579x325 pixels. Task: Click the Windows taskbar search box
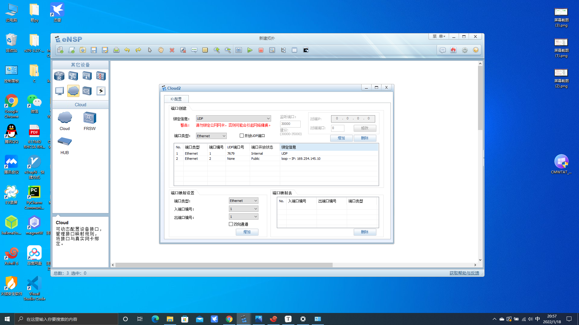pyautogui.click(x=66, y=319)
